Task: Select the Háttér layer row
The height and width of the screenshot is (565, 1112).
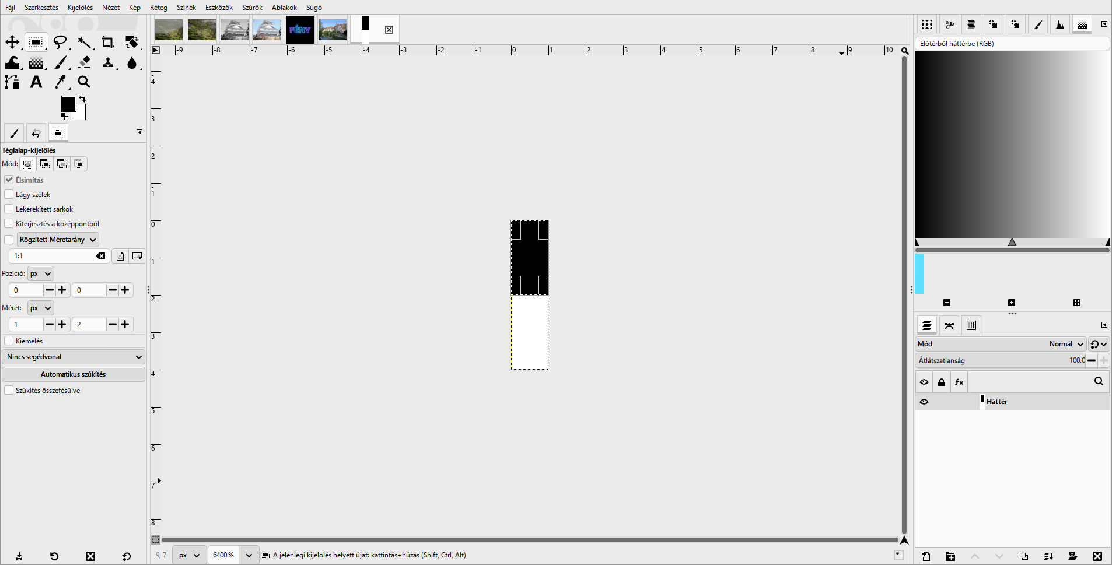Action: (1012, 402)
